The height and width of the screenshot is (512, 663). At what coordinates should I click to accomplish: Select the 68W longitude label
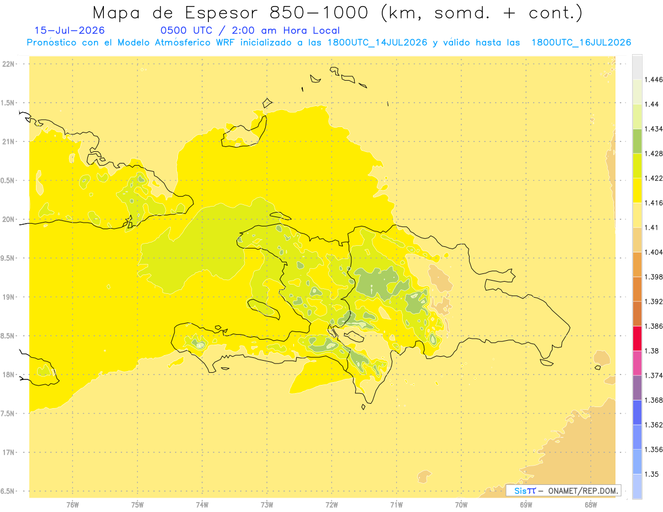pos(591,505)
